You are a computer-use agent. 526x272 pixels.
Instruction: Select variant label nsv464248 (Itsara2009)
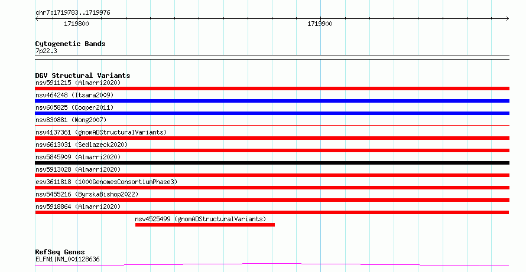[x=74, y=95]
